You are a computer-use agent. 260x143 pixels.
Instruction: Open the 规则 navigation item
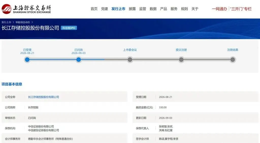pyautogui.click(x=184, y=9)
